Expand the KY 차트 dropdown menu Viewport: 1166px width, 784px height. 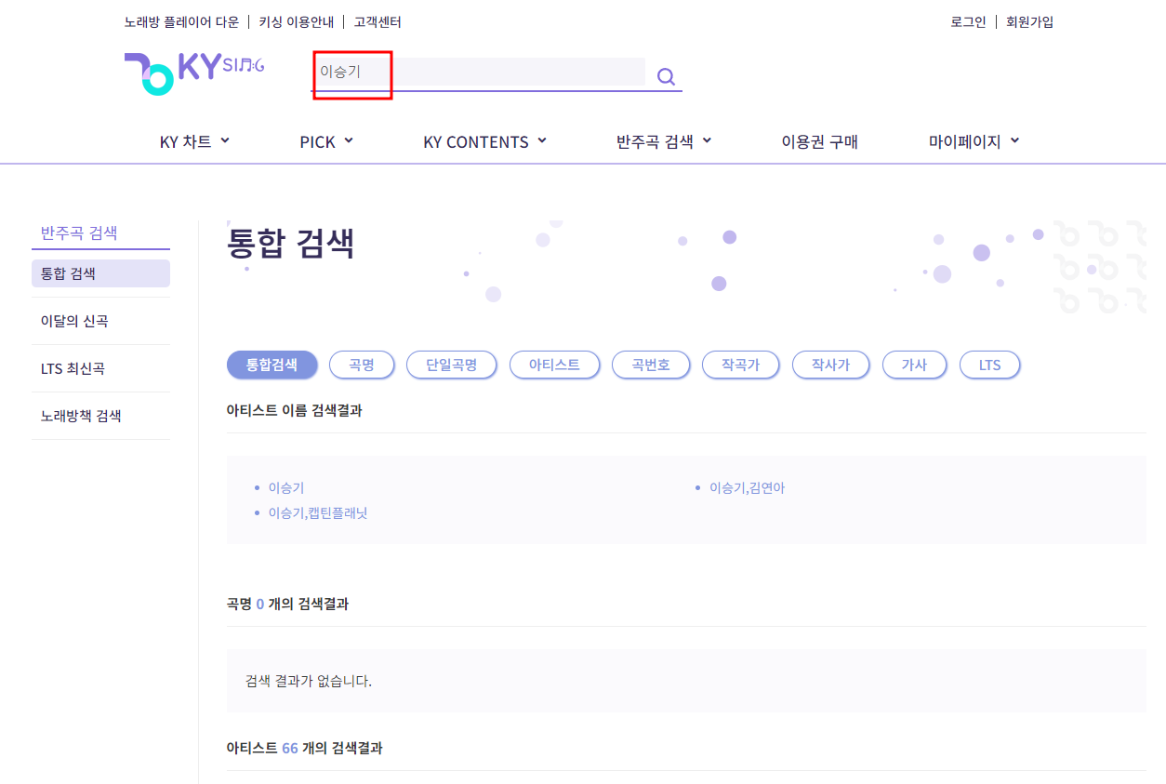point(194,141)
